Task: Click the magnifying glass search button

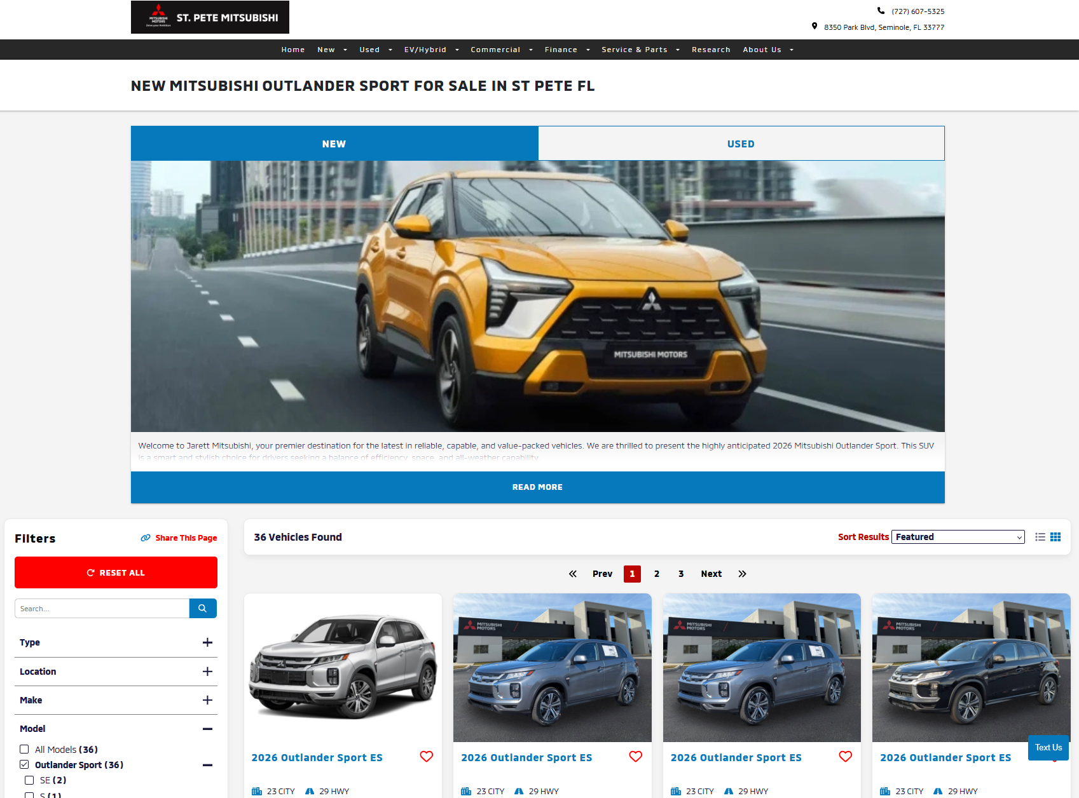Action: pos(203,609)
